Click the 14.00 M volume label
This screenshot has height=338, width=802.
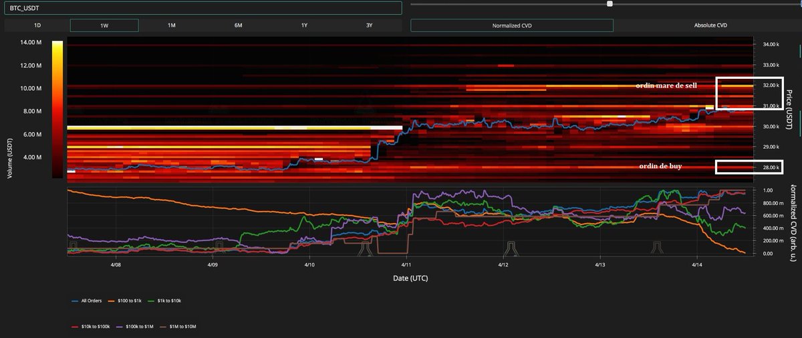(32, 42)
